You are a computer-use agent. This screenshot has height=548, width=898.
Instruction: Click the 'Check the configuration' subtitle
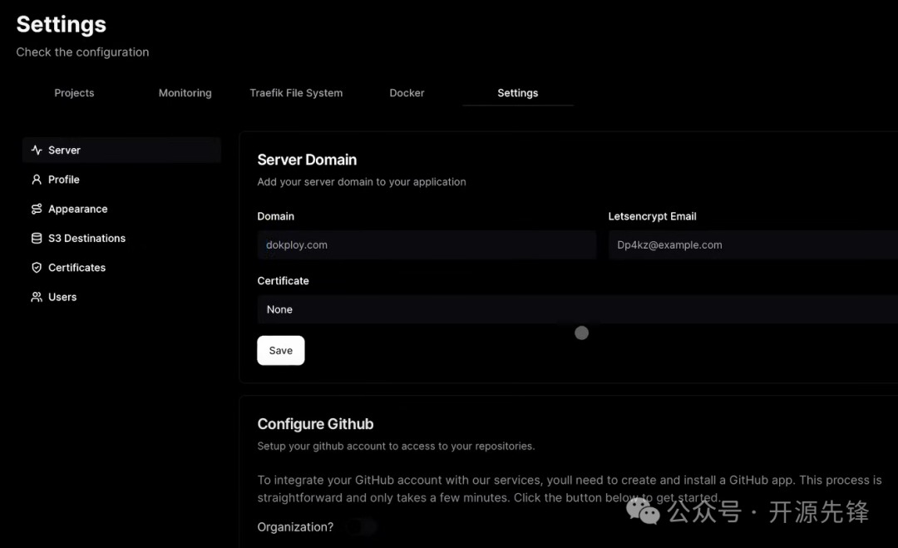[x=82, y=52]
